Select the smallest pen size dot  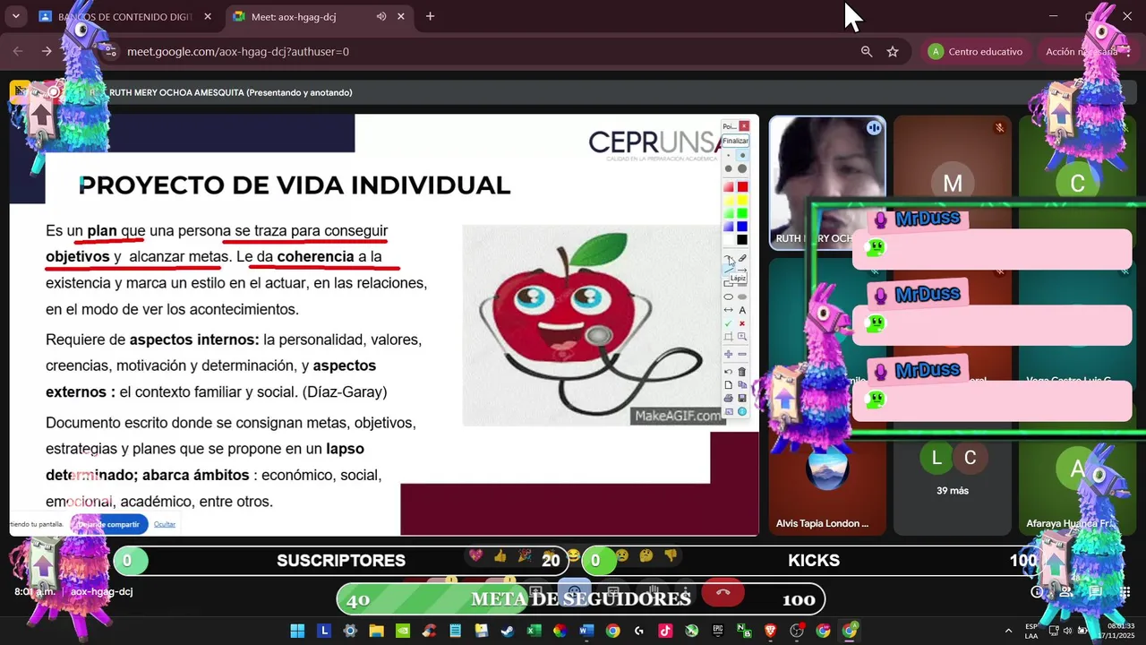(x=729, y=155)
